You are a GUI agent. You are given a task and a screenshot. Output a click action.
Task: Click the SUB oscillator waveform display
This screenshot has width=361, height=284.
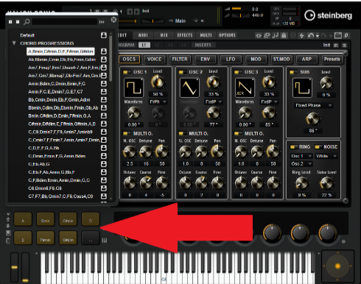(x=302, y=88)
